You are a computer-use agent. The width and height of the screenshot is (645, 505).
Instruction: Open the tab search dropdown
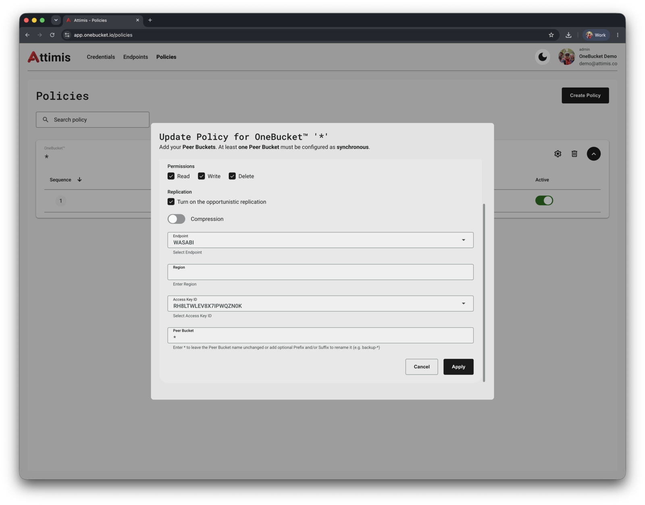(56, 20)
